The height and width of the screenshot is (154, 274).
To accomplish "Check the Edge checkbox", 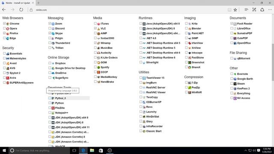I will (x=4, y=38).
